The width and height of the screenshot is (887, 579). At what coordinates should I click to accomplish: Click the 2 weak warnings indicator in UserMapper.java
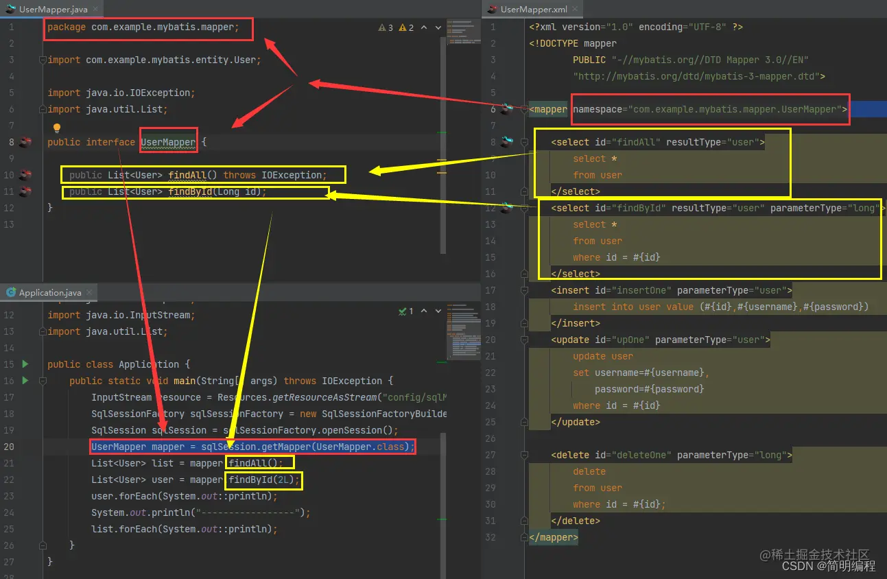pos(406,27)
